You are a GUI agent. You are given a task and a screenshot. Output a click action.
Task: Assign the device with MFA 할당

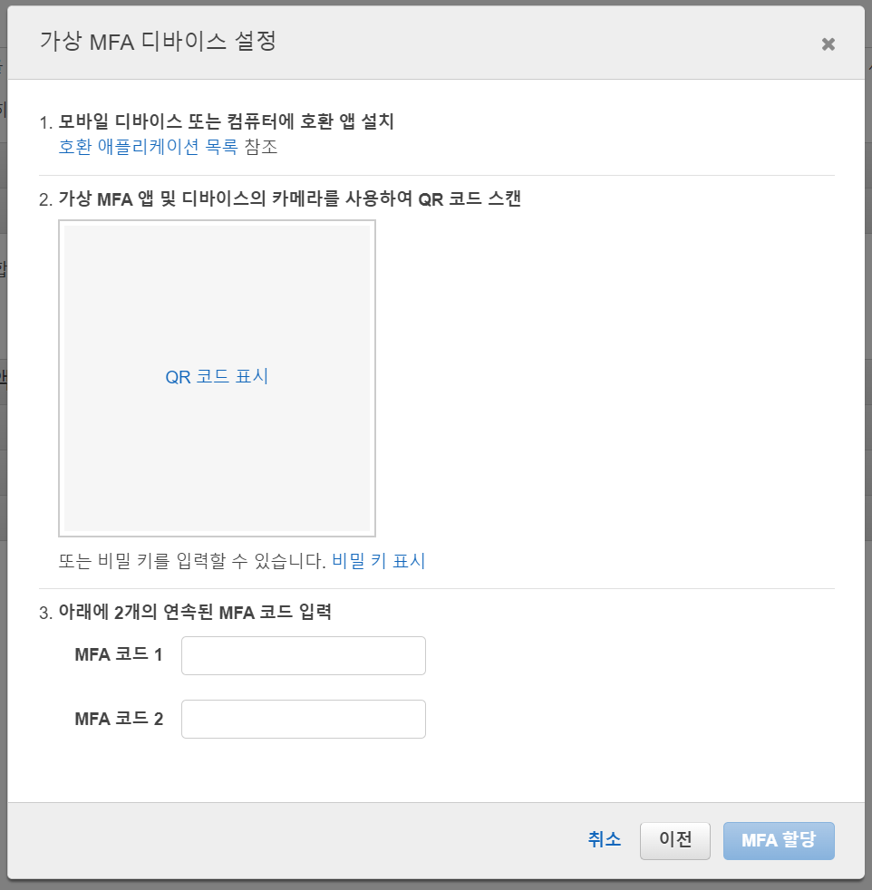[779, 841]
